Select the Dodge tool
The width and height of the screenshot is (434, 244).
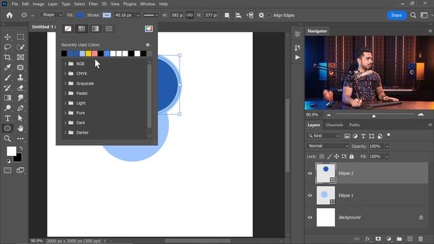(x=7, y=108)
